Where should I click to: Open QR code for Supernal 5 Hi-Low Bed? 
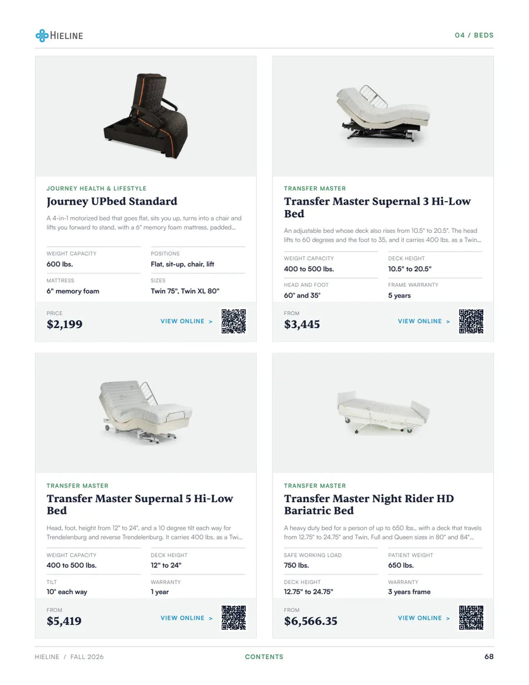(x=233, y=618)
